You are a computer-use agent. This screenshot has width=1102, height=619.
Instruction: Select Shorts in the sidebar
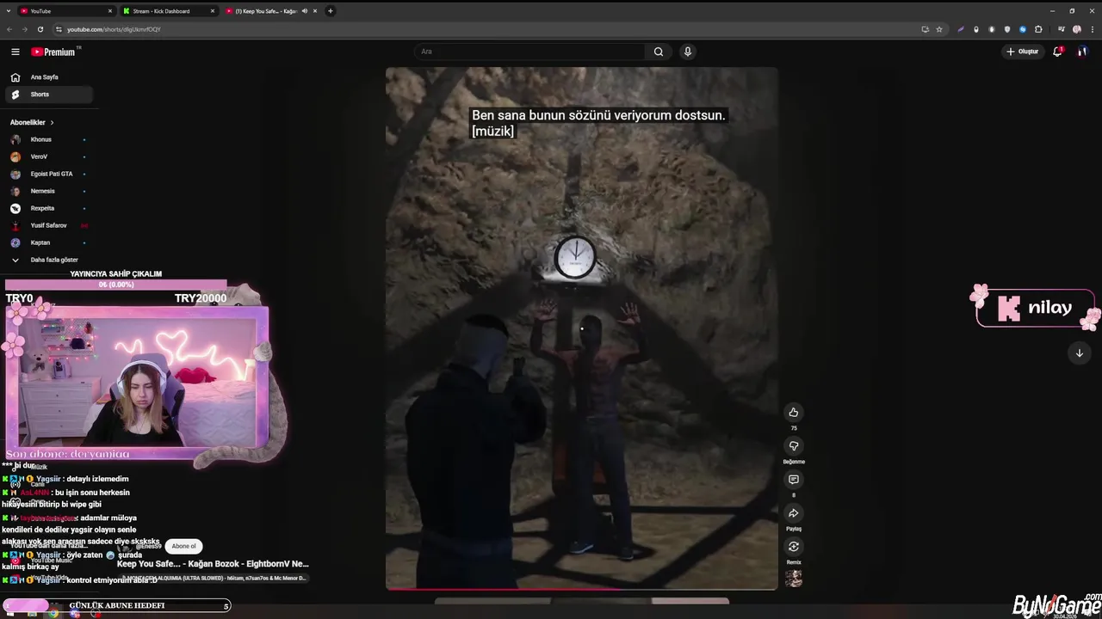point(48,95)
